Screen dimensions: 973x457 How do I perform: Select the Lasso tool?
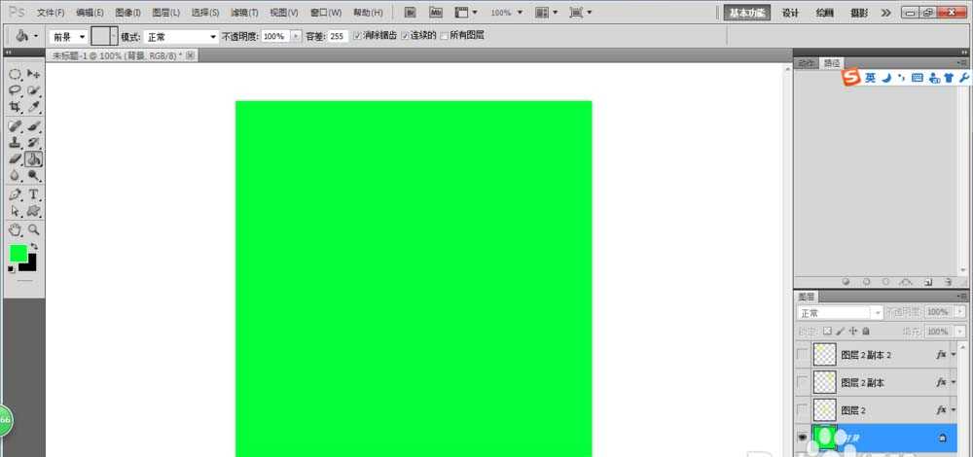pyautogui.click(x=16, y=90)
